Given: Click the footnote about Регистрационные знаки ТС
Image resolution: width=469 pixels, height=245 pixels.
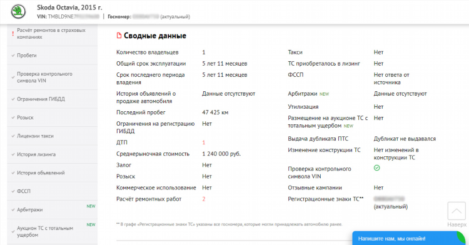Looking at the screenshot, I should coord(229,224).
